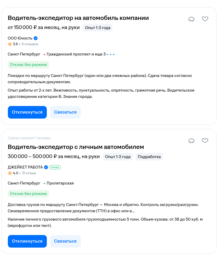Image resolution: width=221 pixels, height=257 pixels.
Task: Open the 31 отзыв reviews link
Action: tap(29, 173)
